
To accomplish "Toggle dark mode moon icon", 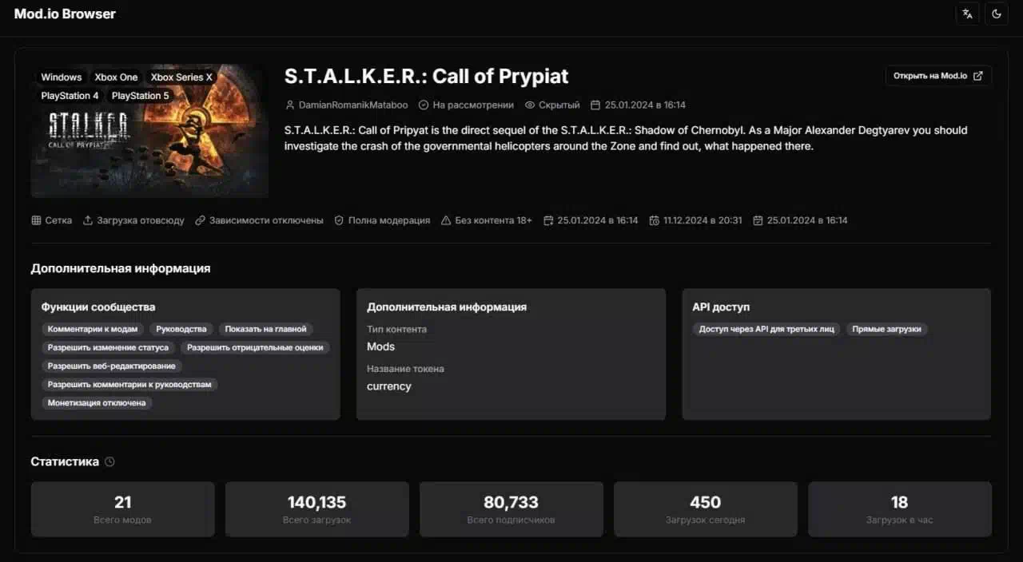I will [997, 14].
